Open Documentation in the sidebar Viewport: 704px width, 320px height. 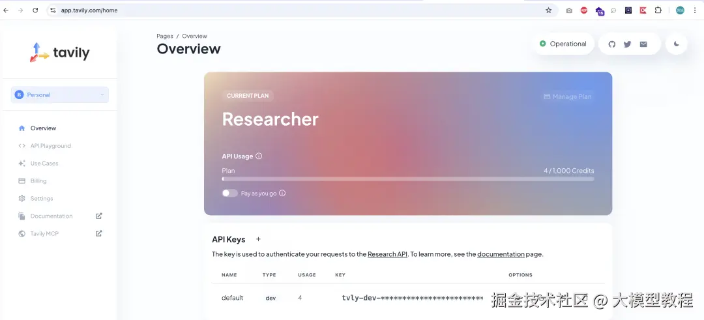click(x=51, y=216)
